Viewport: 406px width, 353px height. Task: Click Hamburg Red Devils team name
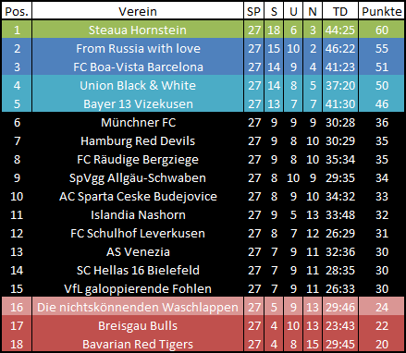pyautogui.click(x=138, y=141)
